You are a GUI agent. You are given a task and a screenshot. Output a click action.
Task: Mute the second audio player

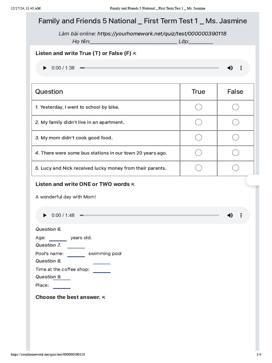230,215
